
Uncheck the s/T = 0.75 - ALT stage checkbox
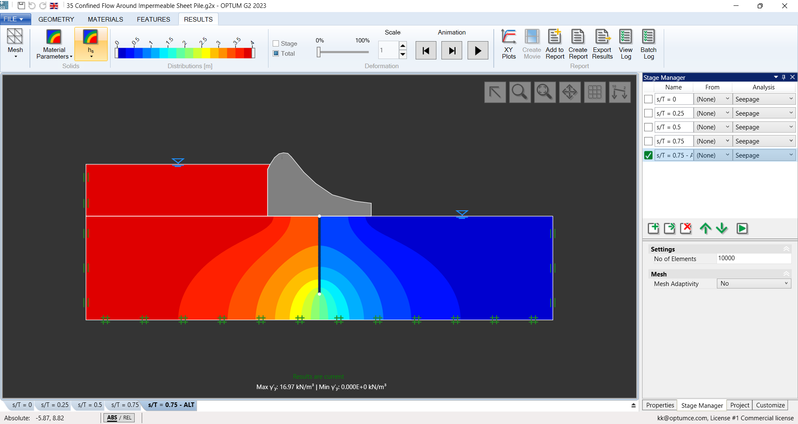pyautogui.click(x=648, y=155)
